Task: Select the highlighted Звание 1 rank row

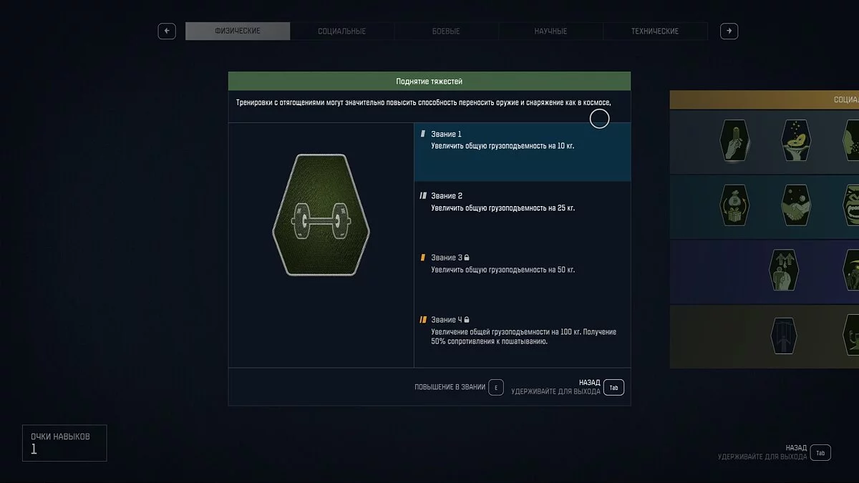Action: pyautogui.click(x=522, y=151)
